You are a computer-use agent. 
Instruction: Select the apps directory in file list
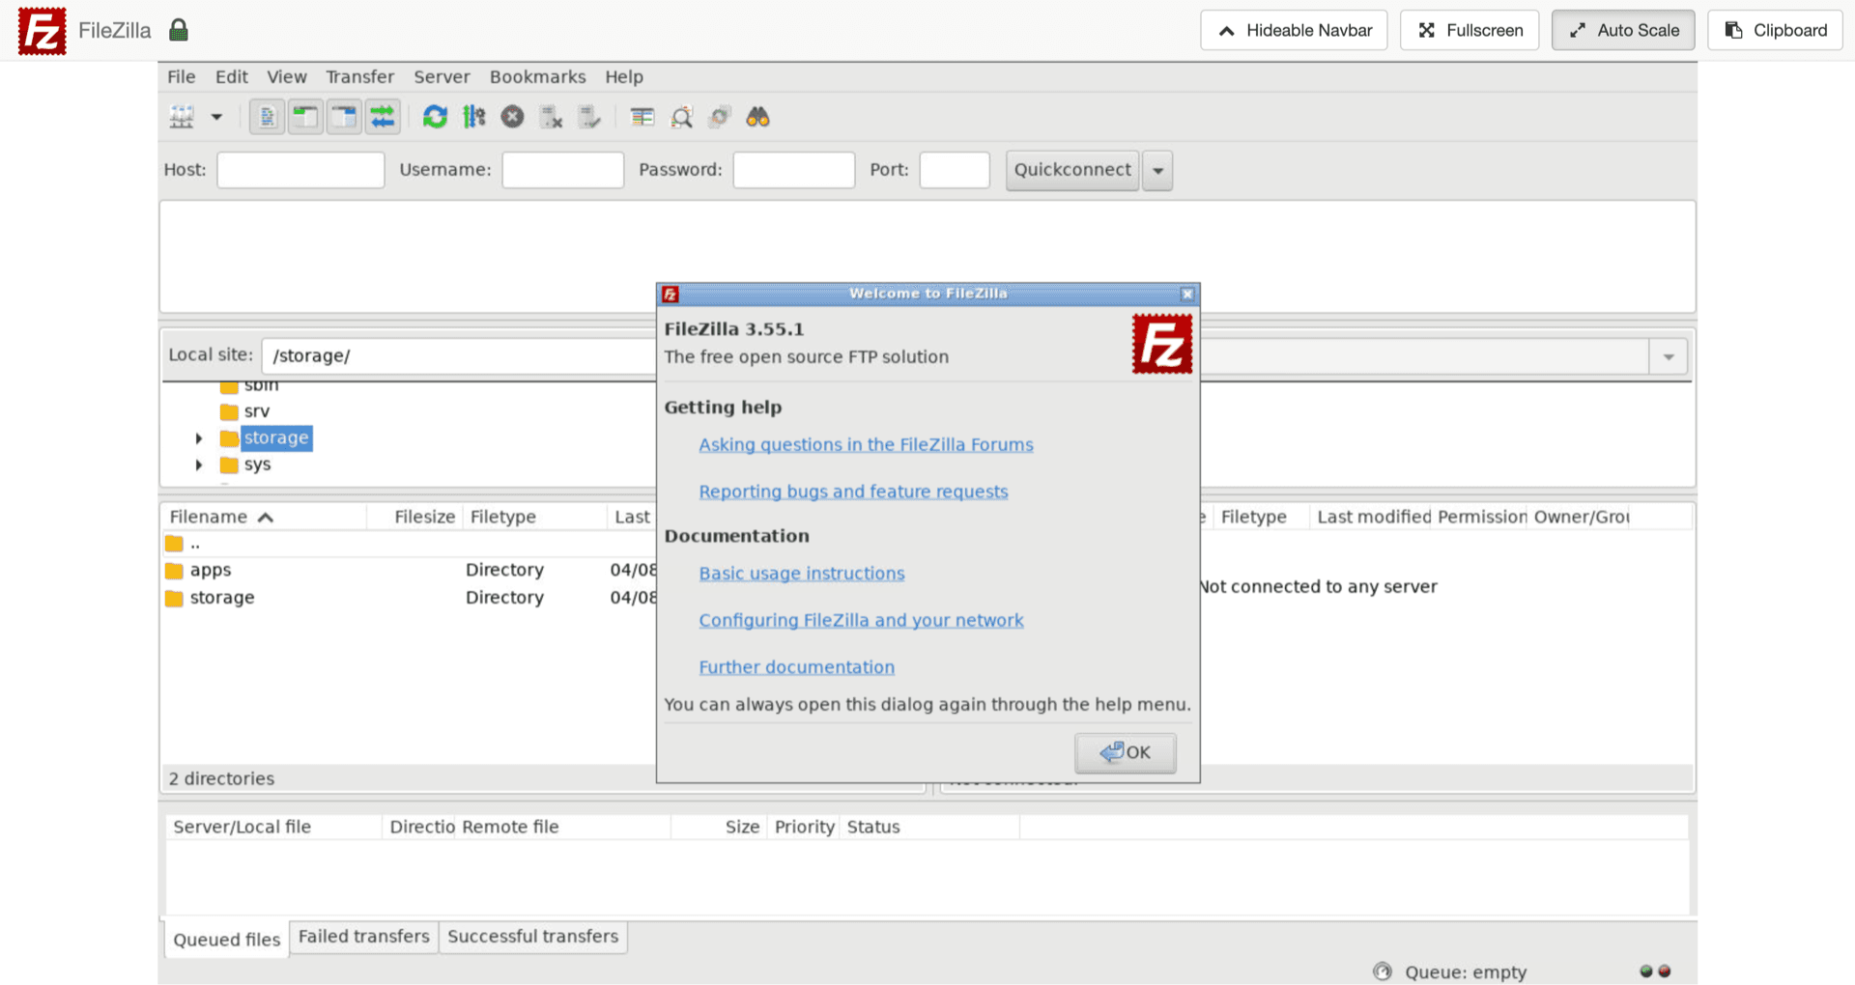click(x=410, y=570)
